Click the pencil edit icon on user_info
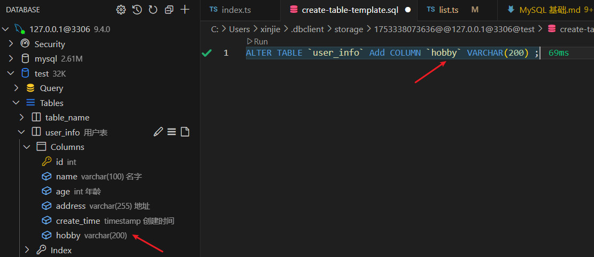The width and height of the screenshot is (594, 257). click(x=158, y=132)
